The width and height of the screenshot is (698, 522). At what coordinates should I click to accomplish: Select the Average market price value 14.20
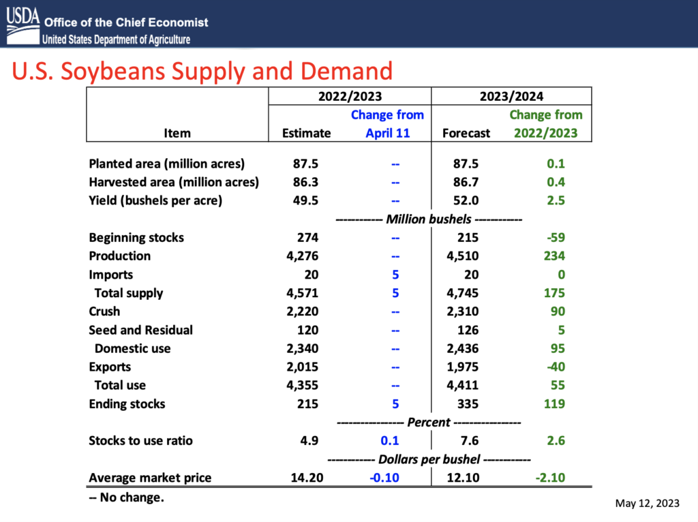[x=307, y=478]
